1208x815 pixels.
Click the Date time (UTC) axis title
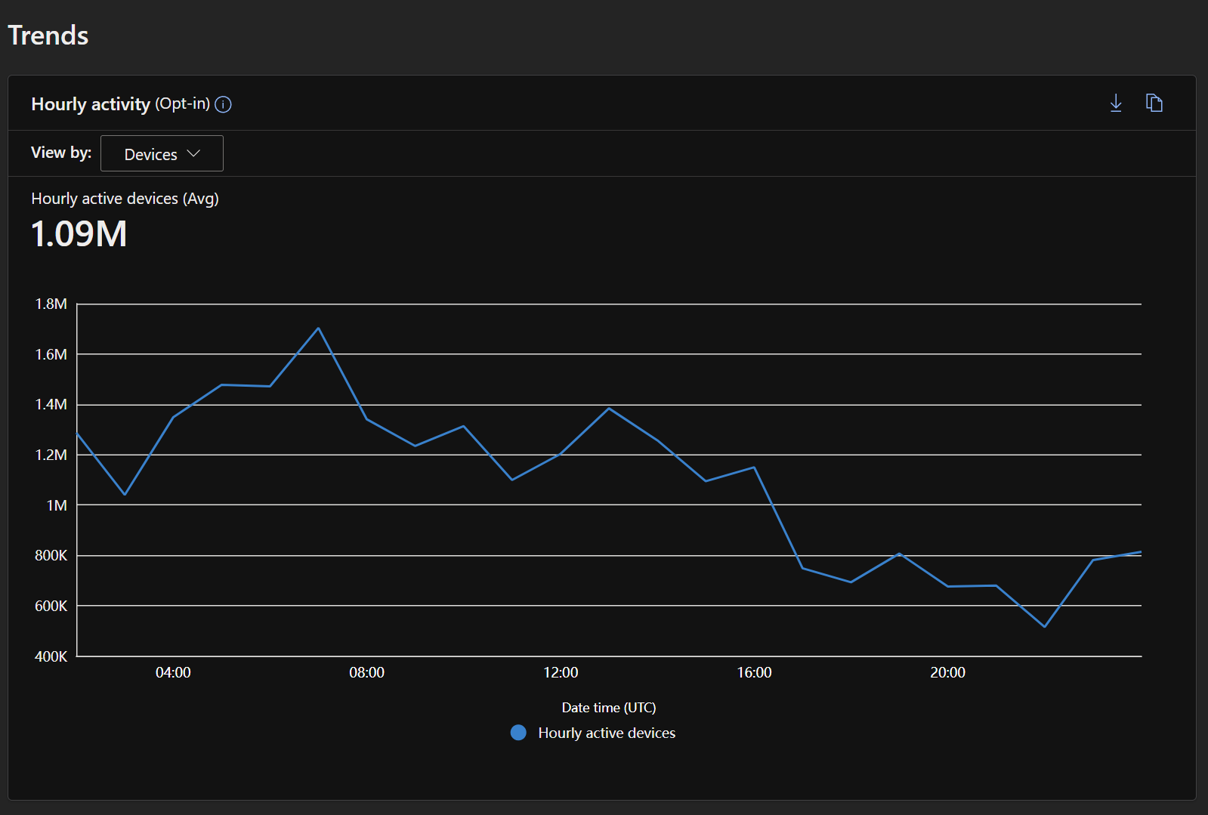[609, 708]
